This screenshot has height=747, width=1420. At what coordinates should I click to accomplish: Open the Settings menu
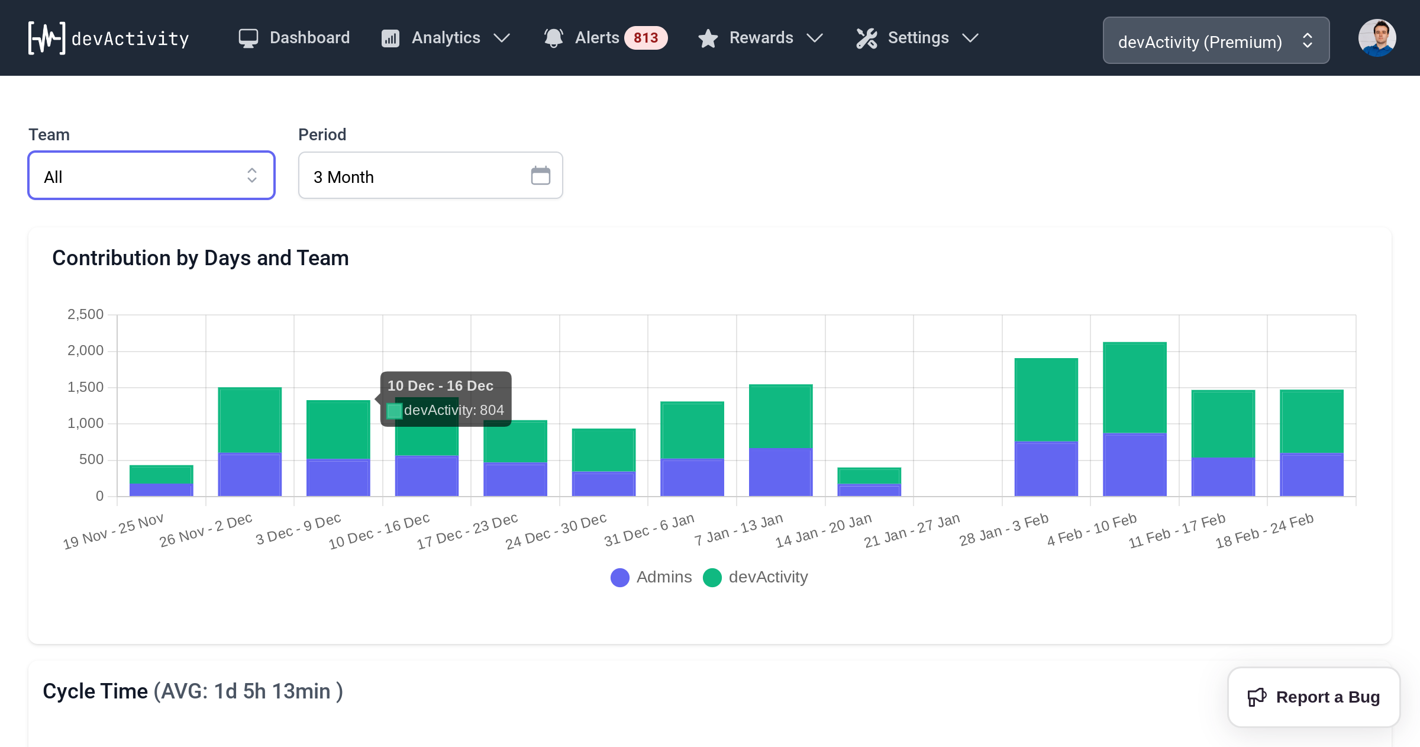coord(918,37)
